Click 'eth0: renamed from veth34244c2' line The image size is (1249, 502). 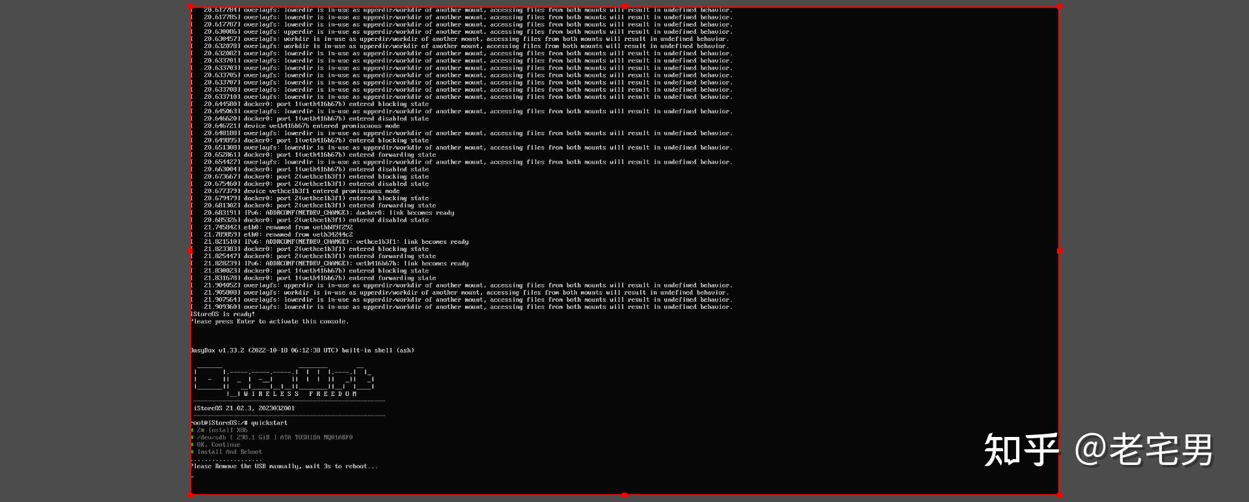coord(272,235)
